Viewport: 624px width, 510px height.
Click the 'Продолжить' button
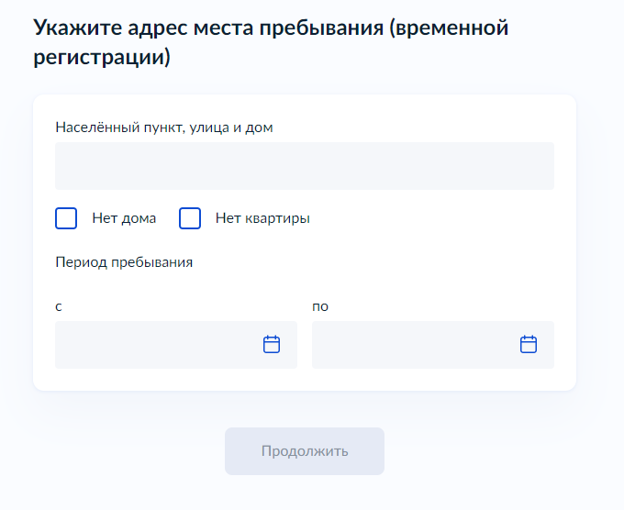(x=305, y=451)
